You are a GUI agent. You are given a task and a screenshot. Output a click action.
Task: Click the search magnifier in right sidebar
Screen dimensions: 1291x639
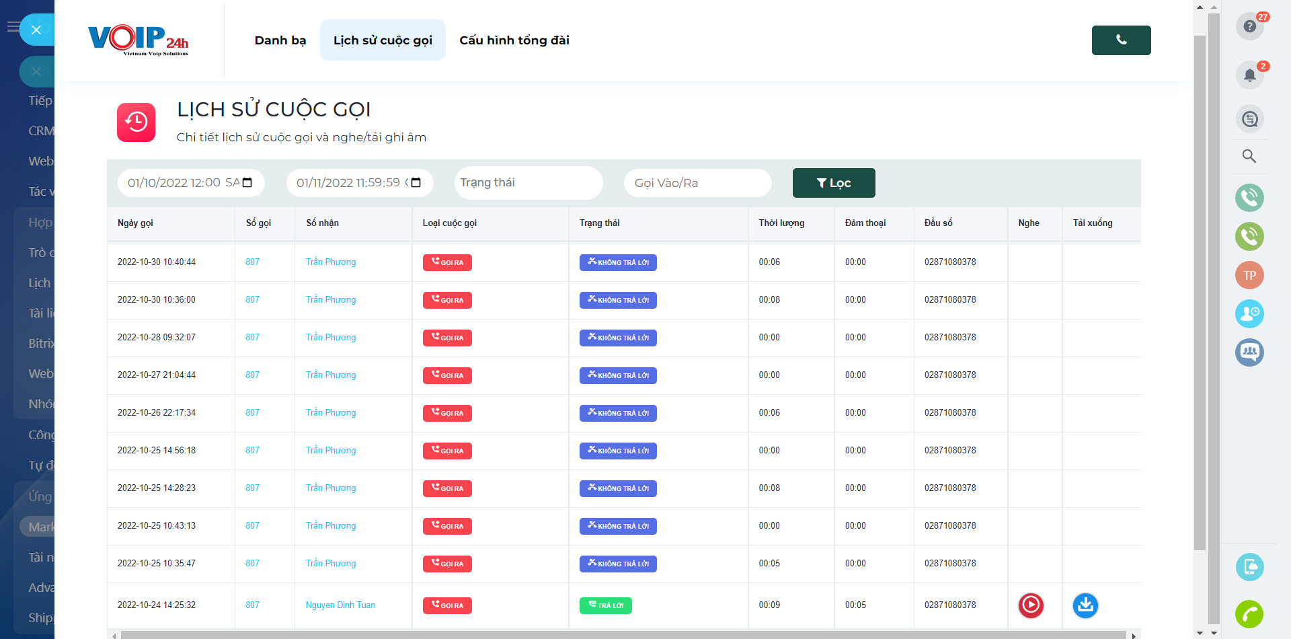click(1249, 156)
